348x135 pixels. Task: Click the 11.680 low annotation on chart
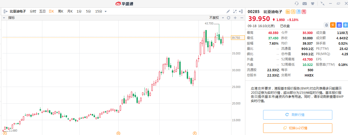[x=13, y=130]
